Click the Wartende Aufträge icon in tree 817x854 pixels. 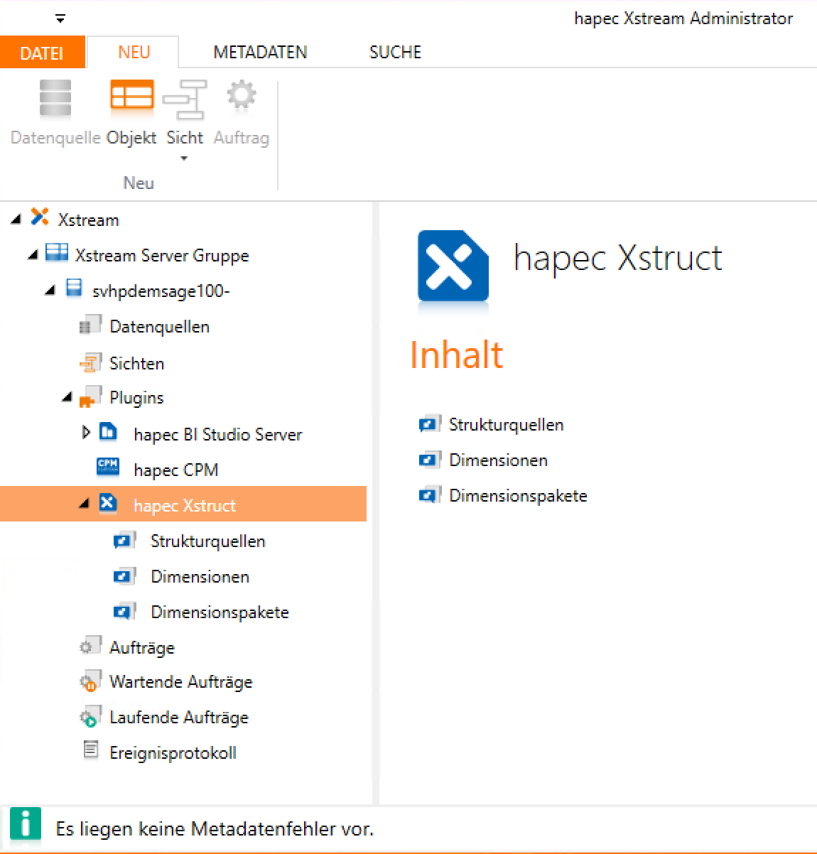(x=90, y=682)
